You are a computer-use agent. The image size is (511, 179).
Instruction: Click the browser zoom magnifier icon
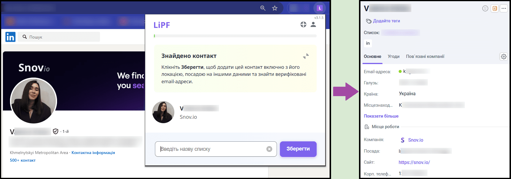coord(263,8)
